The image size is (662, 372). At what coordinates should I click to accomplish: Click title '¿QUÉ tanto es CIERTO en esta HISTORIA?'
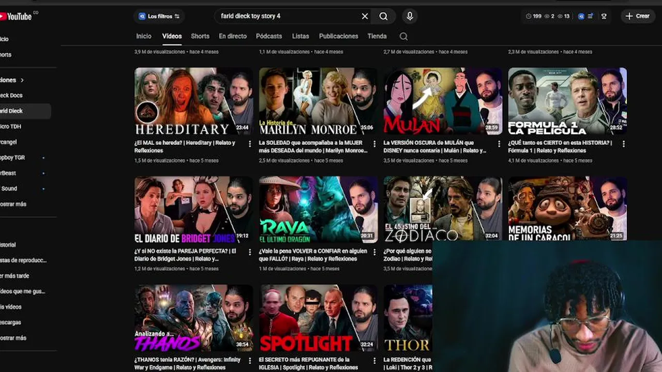[x=560, y=147]
